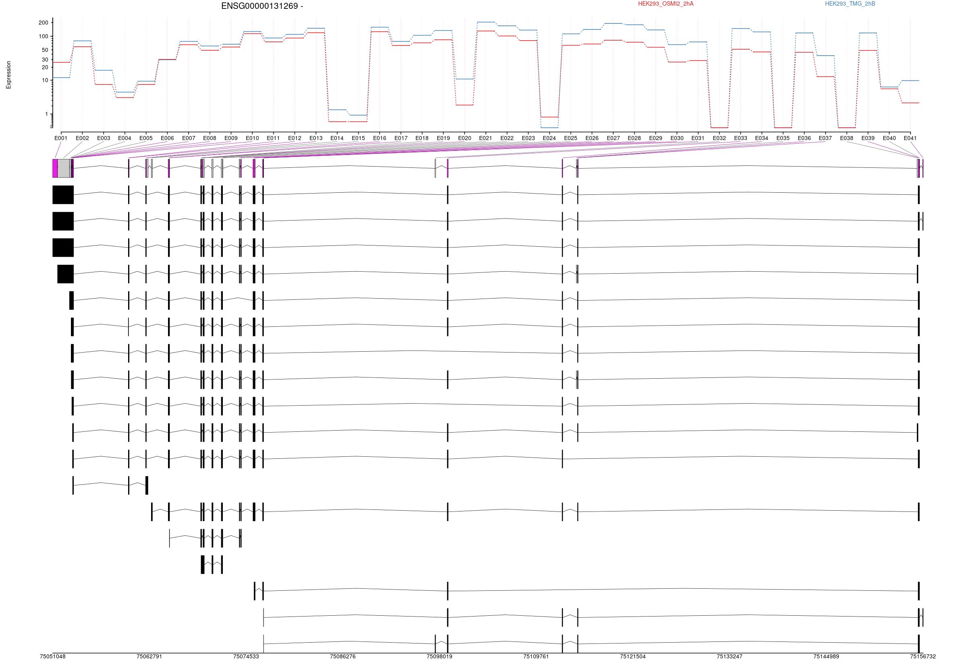Click exon label E011

point(273,138)
